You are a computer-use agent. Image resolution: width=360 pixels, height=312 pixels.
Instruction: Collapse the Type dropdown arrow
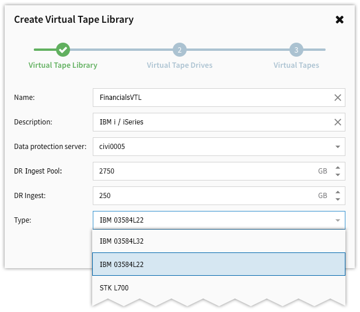[337, 220]
